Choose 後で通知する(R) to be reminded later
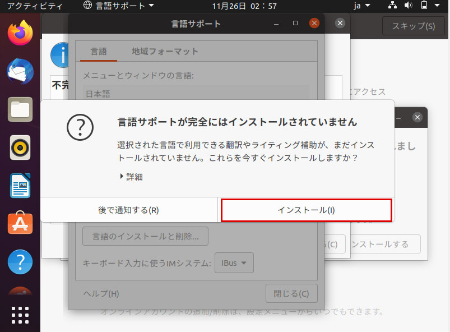This screenshot has width=450, height=332. [128, 210]
